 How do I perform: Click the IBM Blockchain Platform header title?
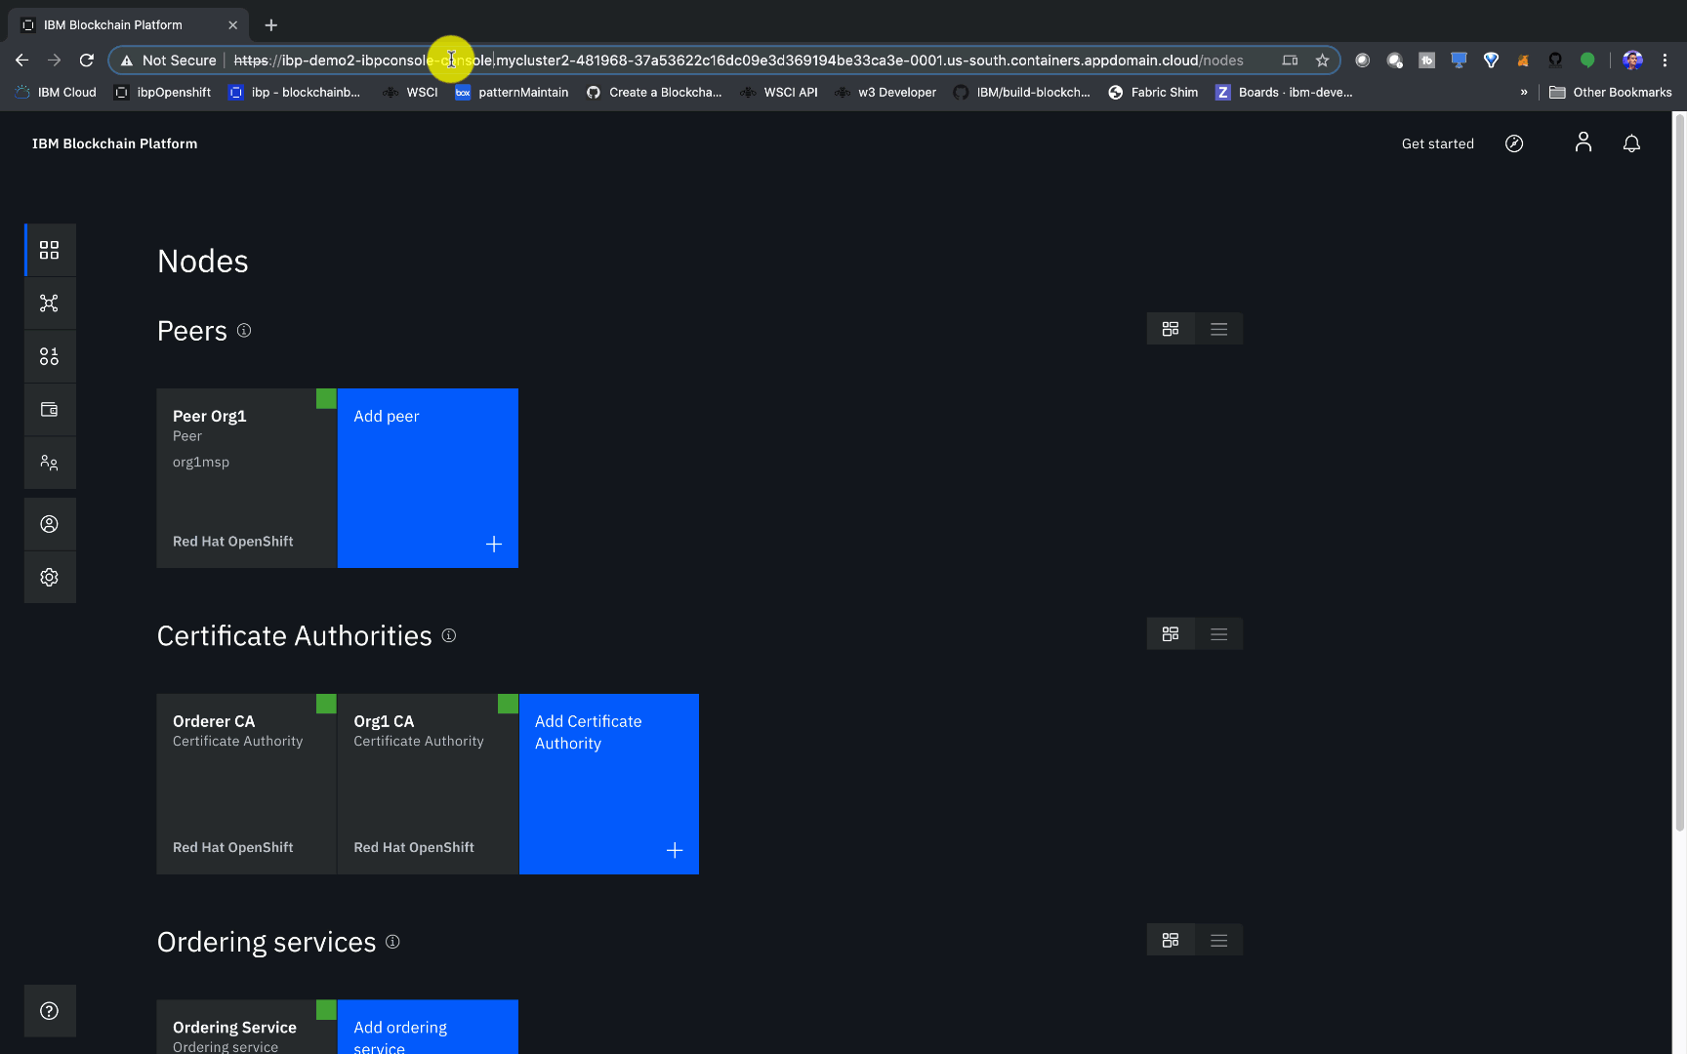[114, 143]
